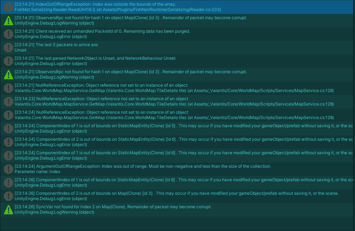Click the error icon beside the ComponentIndex Map(Clone) error
The width and height of the screenshot is (355, 231).
(x=8, y=196)
